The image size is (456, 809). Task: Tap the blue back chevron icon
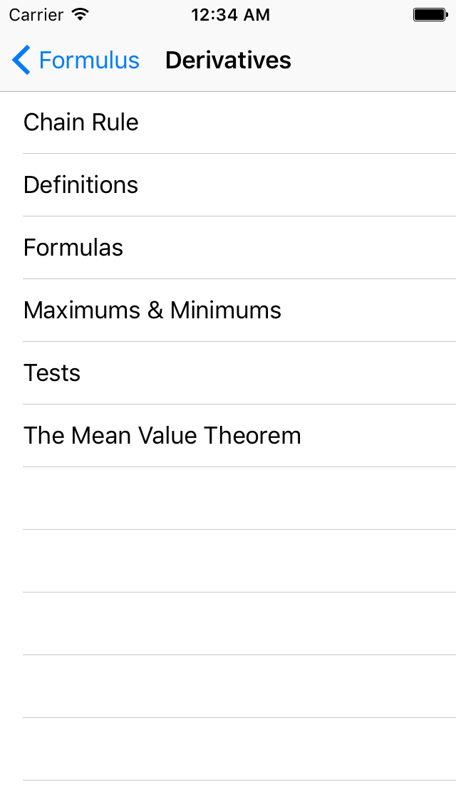(x=21, y=60)
